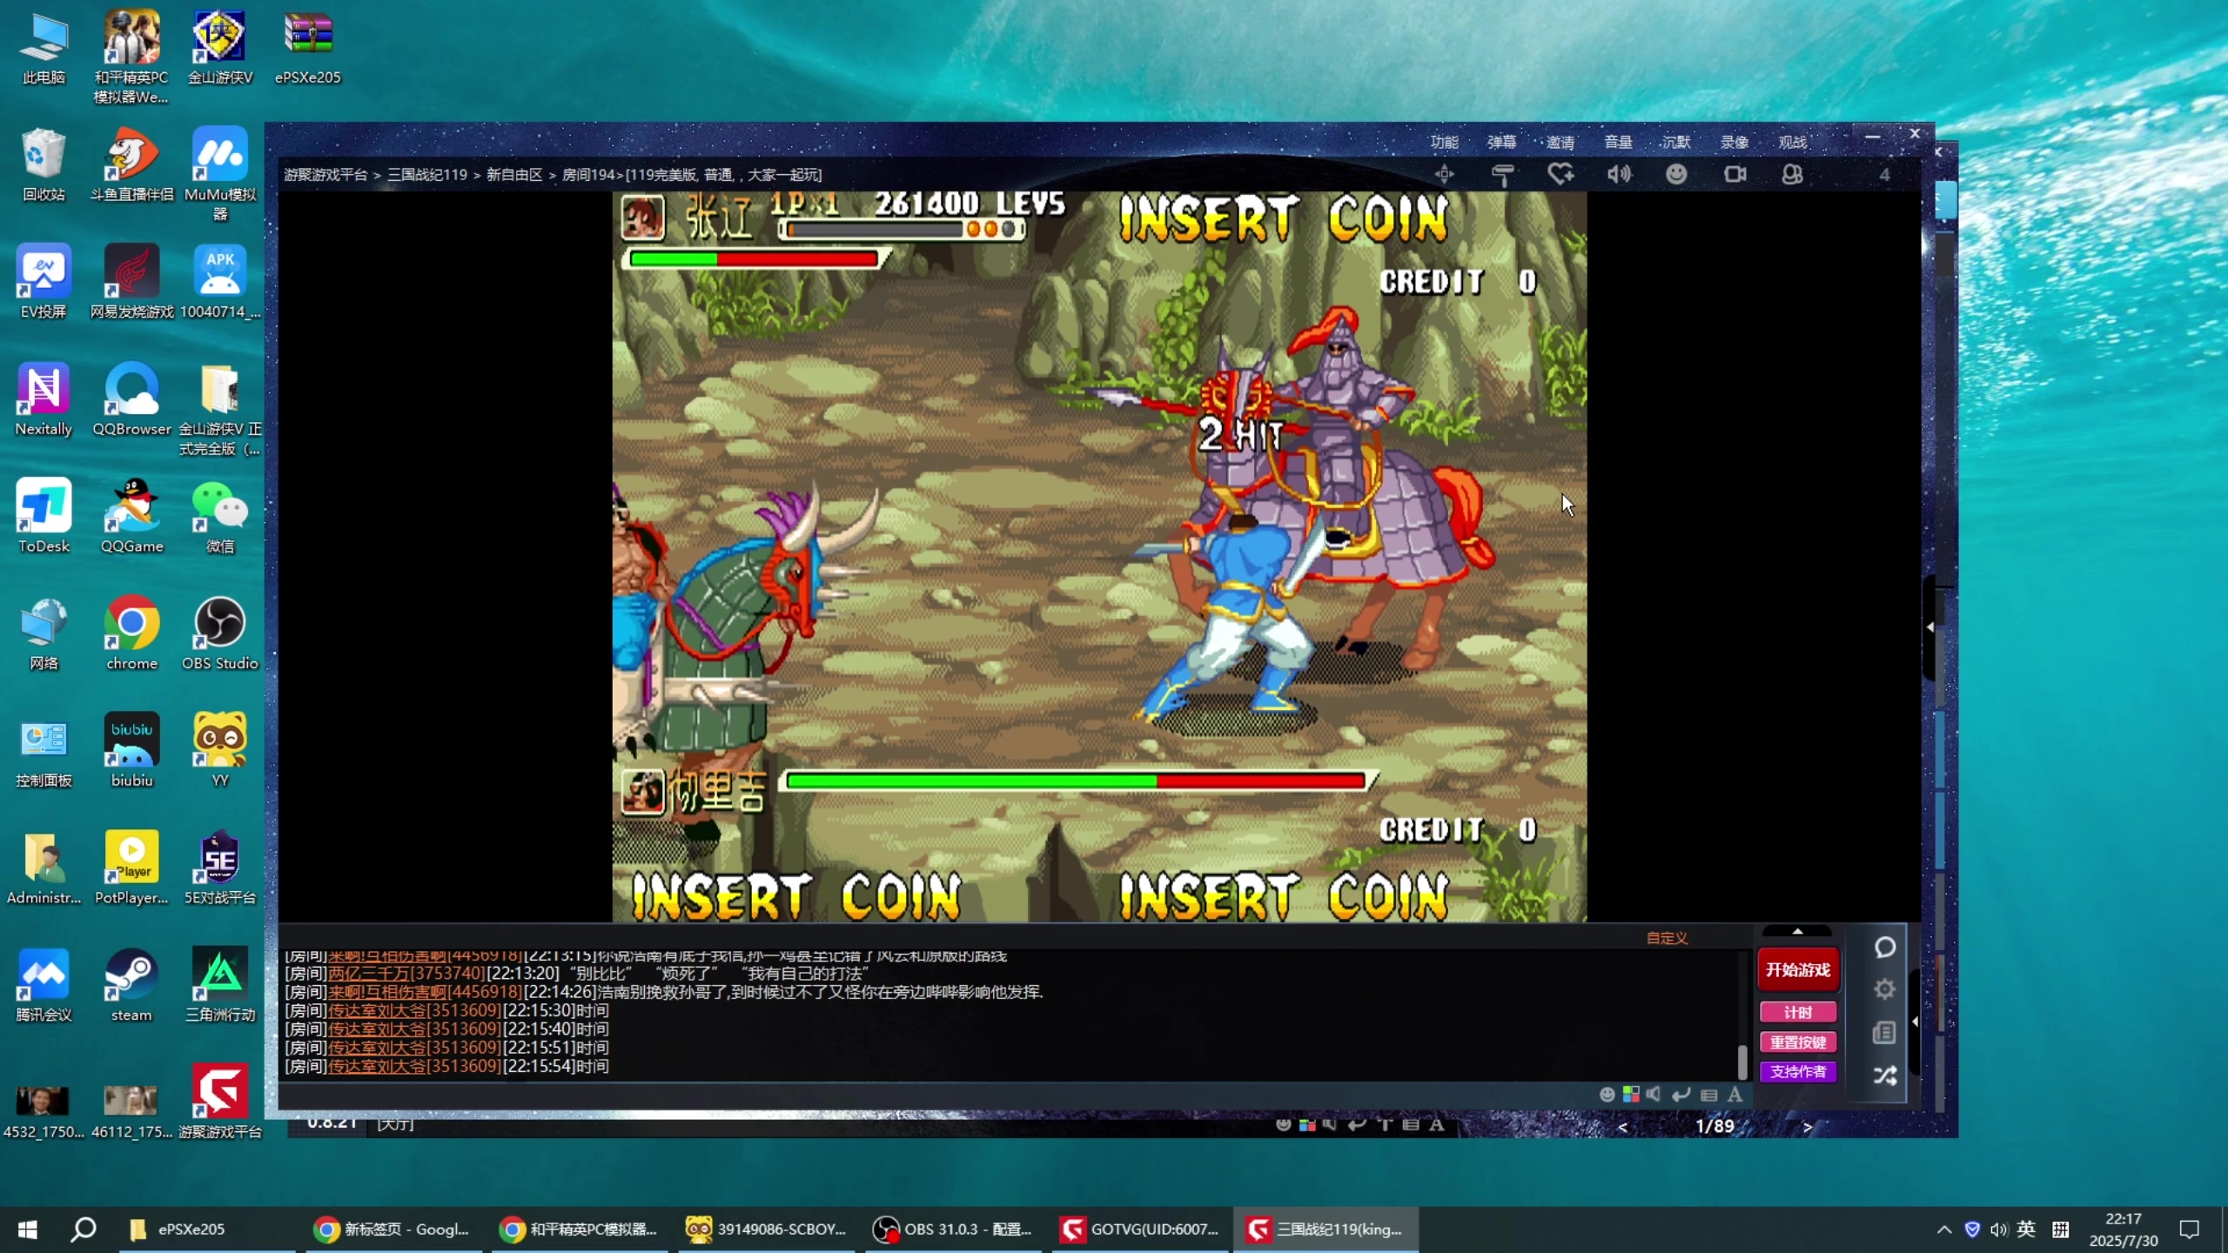
Task: Click the directional pad function icon
Action: pyautogui.click(x=1444, y=175)
